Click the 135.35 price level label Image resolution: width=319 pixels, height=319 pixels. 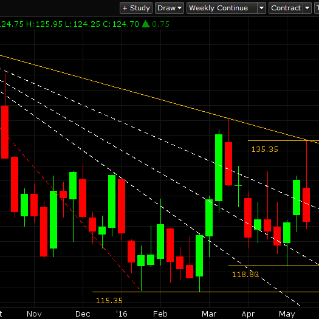pos(265,149)
